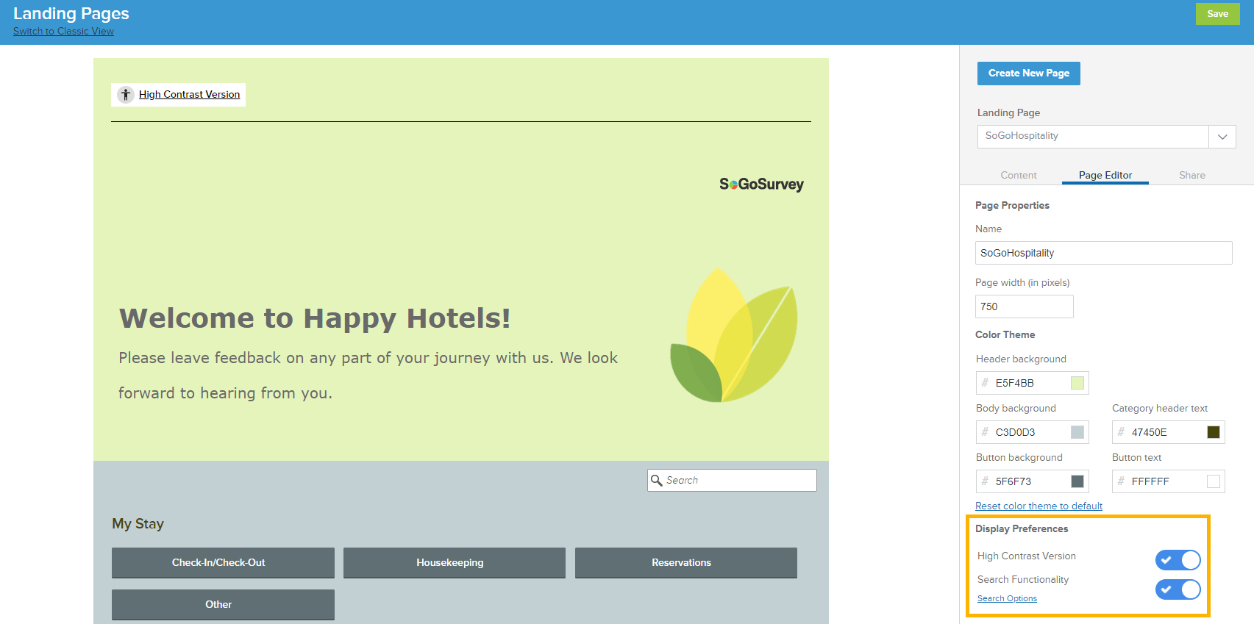
Task: Click the Page width input field
Action: pyautogui.click(x=1024, y=306)
